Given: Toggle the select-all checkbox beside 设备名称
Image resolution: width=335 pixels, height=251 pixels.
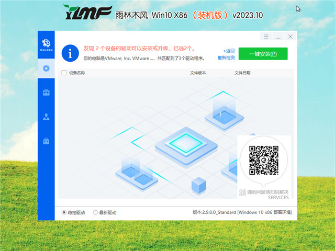Looking at the screenshot, I should pyautogui.click(x=64, y=73).
